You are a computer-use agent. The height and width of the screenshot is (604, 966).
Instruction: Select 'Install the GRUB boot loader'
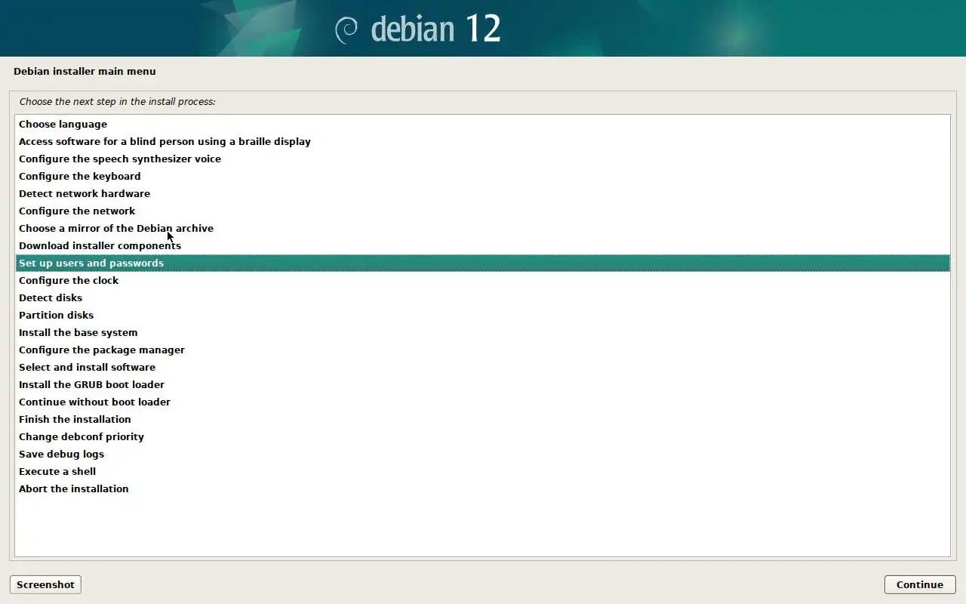483,384
